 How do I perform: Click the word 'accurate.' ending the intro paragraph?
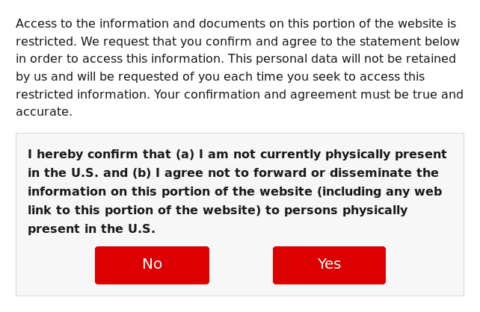[44, 112]
